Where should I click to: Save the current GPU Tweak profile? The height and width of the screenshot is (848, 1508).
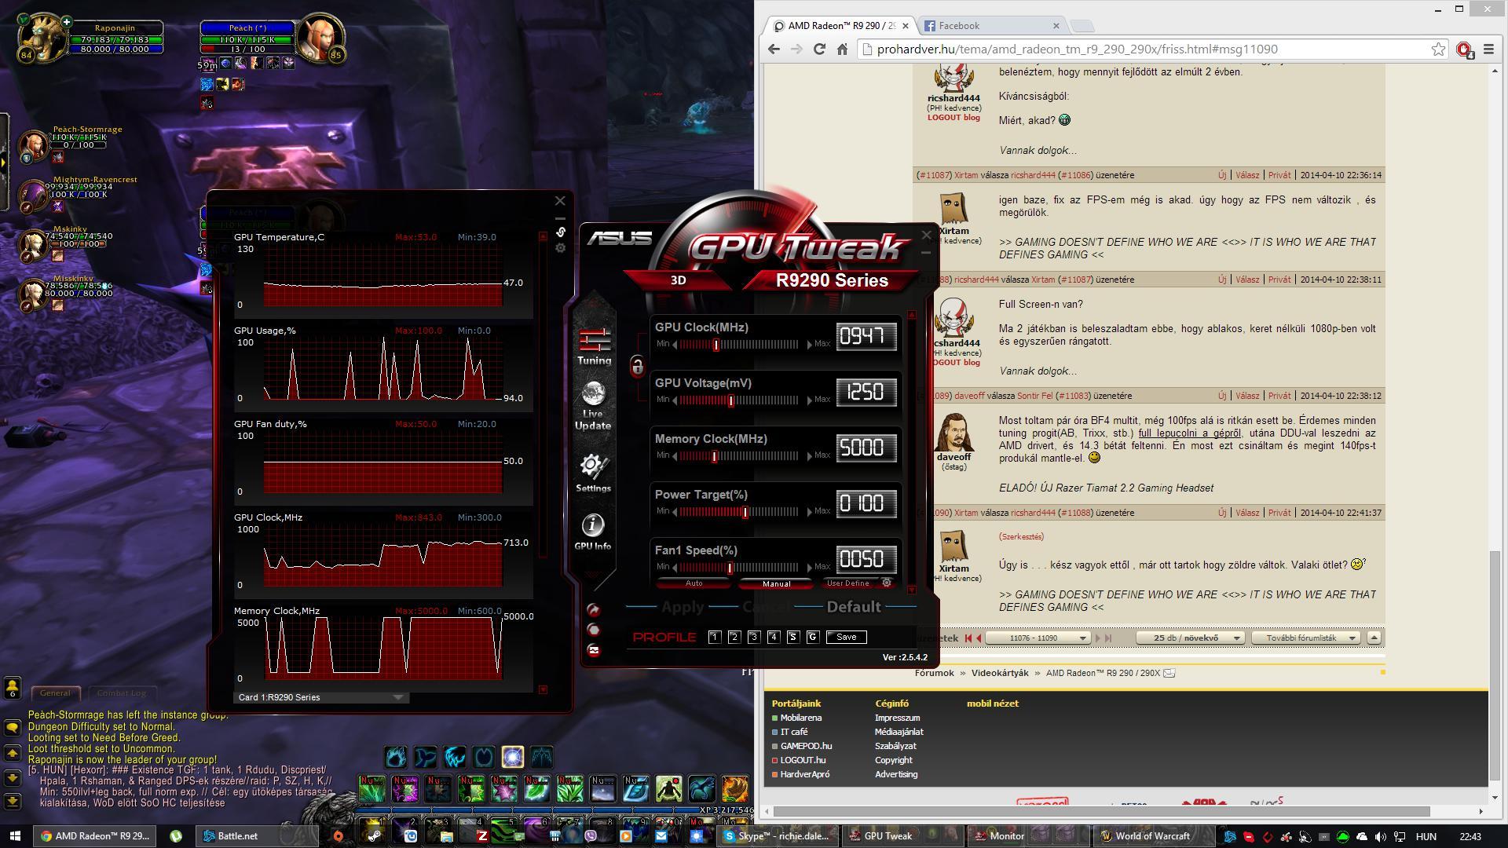click(847, 637)
